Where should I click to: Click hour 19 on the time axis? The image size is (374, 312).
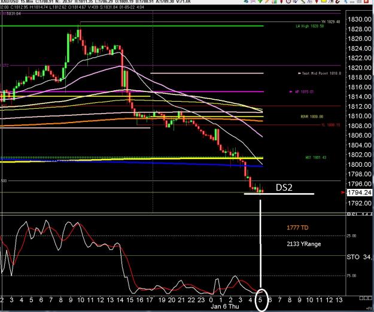pos(162,299)
